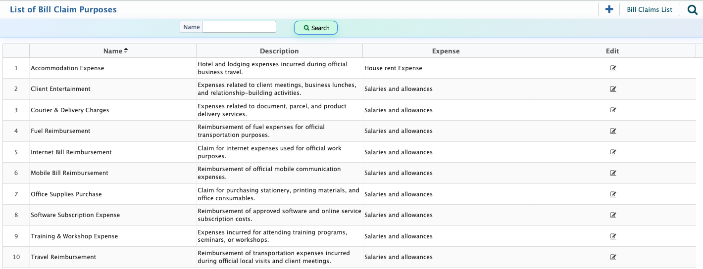Click the Description column header
Image resolution: width=703 pixels, height=269 pixels.
point(279,51)
